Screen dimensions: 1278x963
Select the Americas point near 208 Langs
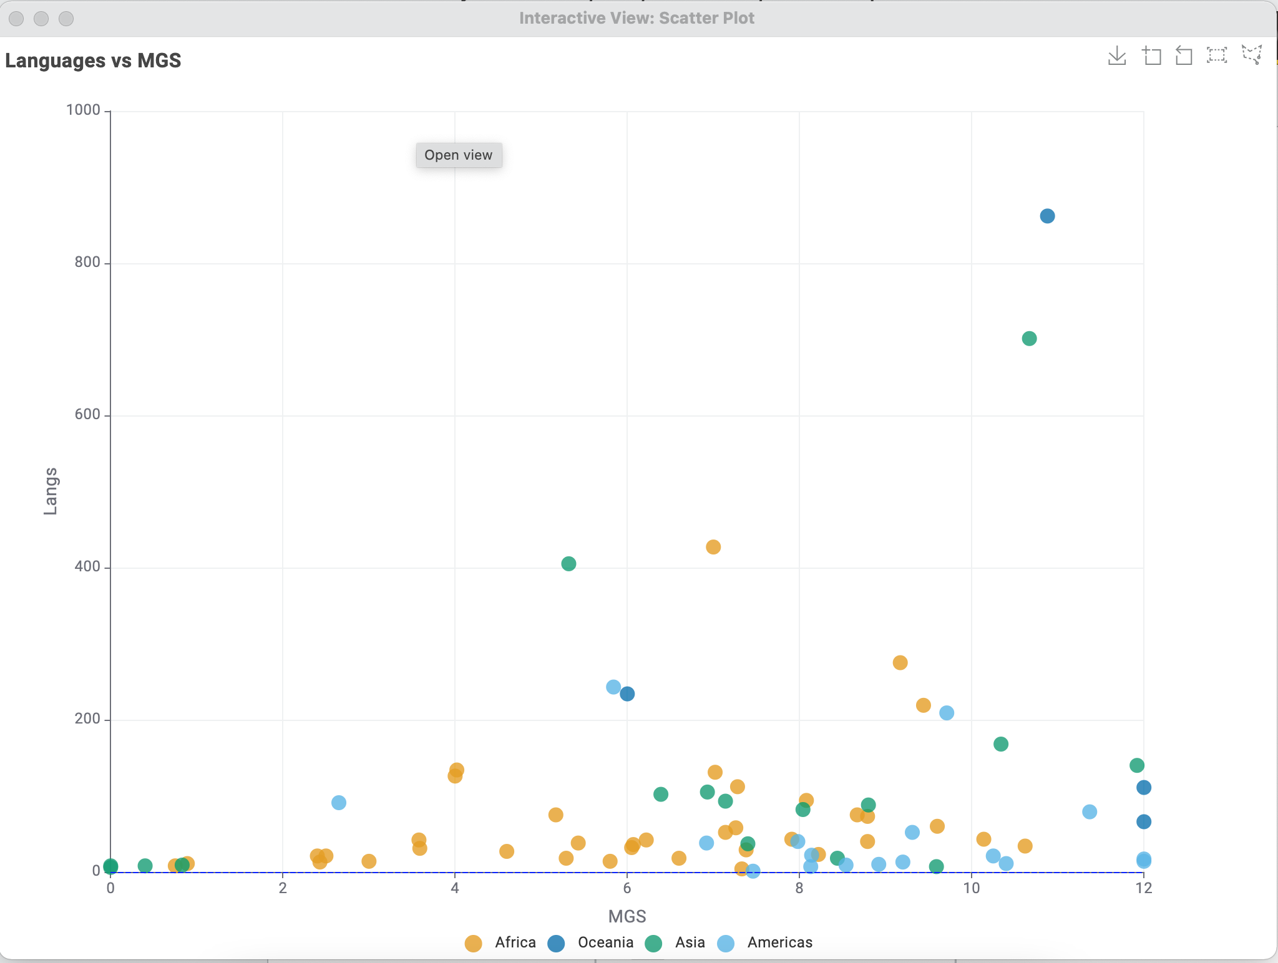[x=947, y=713]
